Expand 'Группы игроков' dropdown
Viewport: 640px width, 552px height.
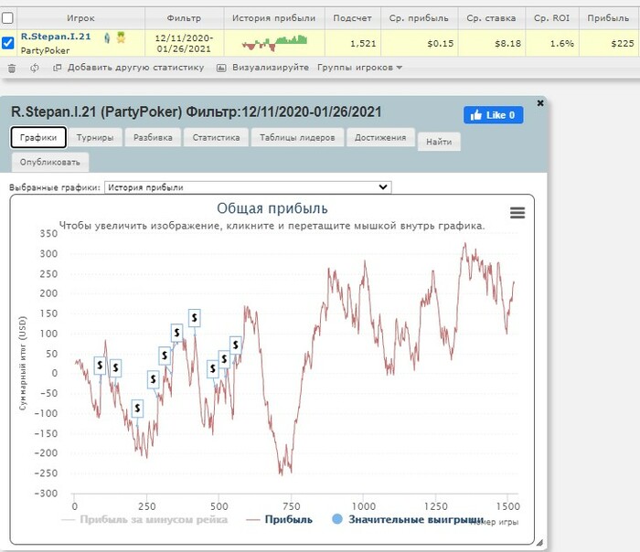point(359,68)
